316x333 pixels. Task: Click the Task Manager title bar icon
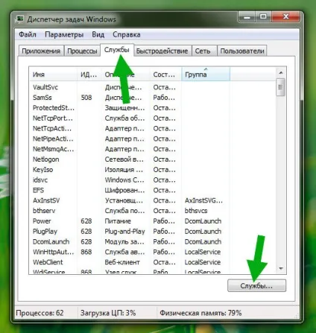[x=20, y=19]
